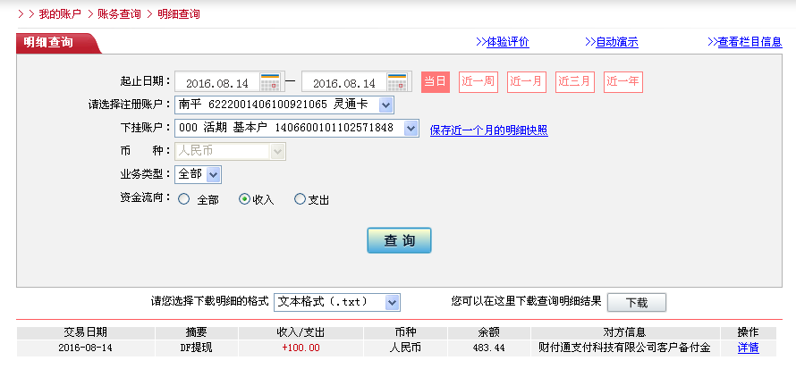Viewport: 796px width, 369px height.
Task: Pick the 近一月 date range
Action: [x=526, y=82]
